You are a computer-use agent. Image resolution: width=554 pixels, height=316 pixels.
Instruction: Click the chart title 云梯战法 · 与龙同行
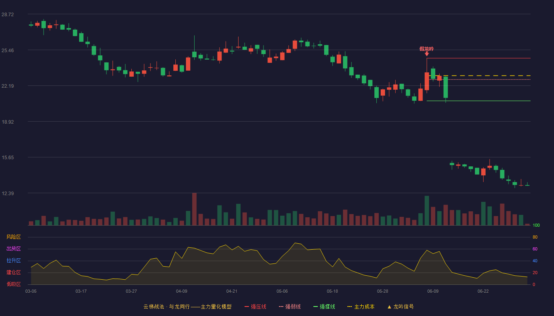click(x=167, y=307)
